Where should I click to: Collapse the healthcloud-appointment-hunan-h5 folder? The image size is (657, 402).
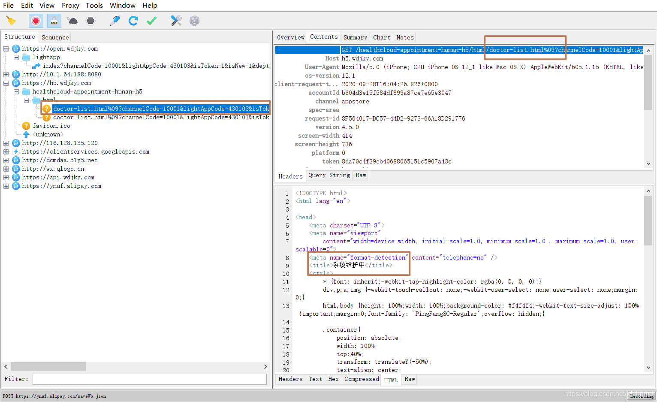16,91
